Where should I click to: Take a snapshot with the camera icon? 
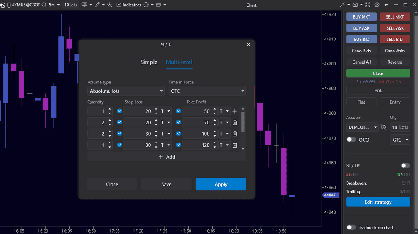pyautogui.click(x=355, y=5)
